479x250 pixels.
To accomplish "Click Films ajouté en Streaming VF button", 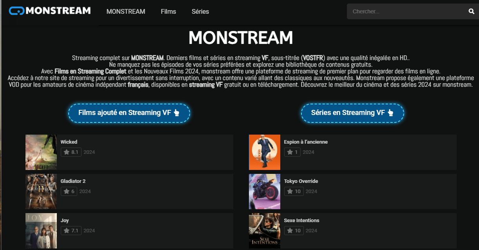I will click(129, 113).
